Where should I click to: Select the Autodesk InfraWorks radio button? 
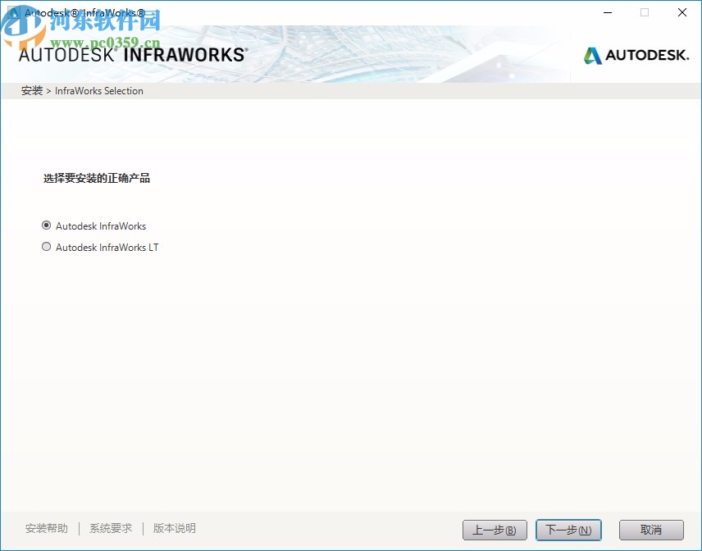point(47,225)
